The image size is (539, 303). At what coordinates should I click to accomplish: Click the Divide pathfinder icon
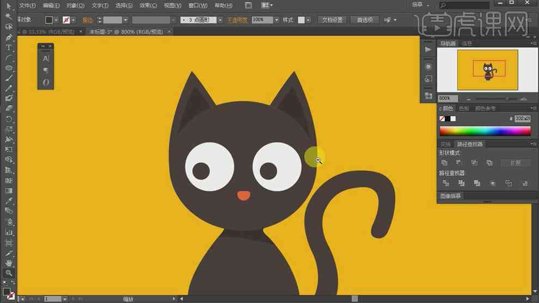(x=446, y=183)
